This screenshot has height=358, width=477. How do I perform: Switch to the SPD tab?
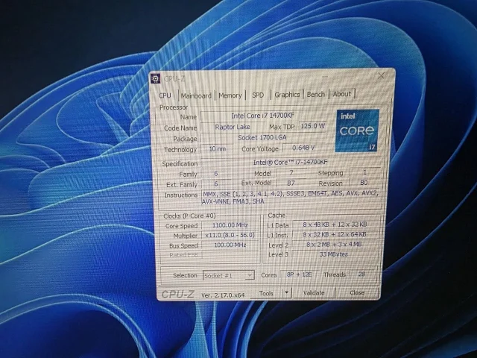[x=258, y=95]
